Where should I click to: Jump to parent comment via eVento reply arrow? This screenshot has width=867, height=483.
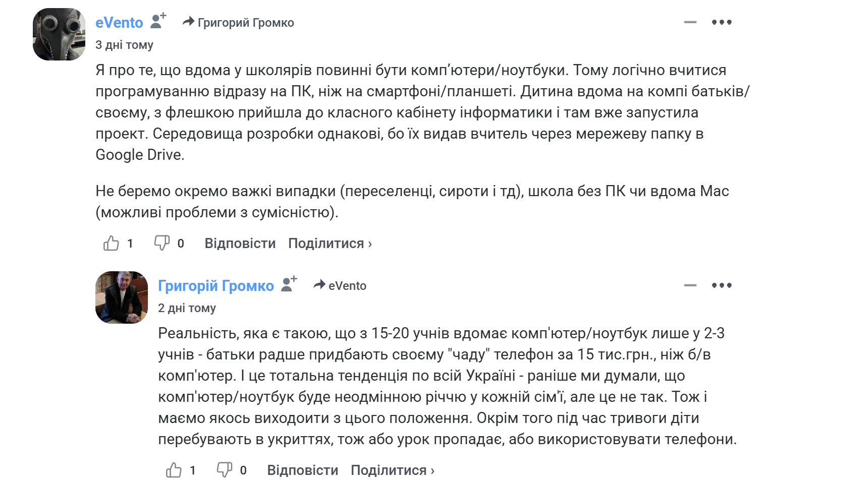tap(340, 286)
